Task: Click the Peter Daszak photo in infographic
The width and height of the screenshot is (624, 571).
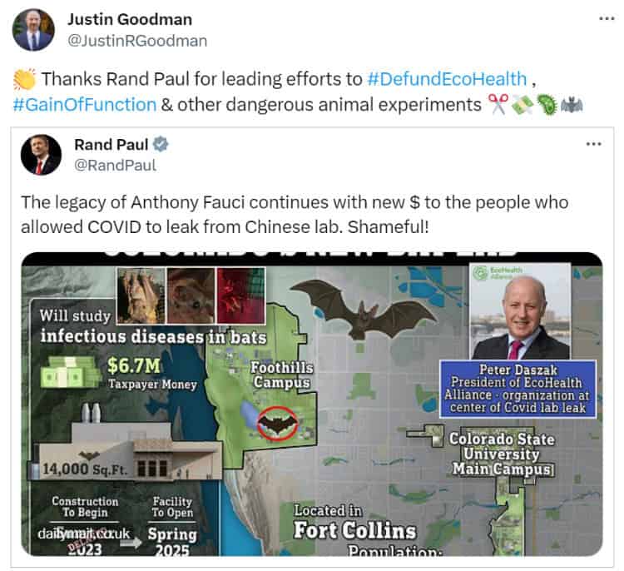Action: pos(521,311)
